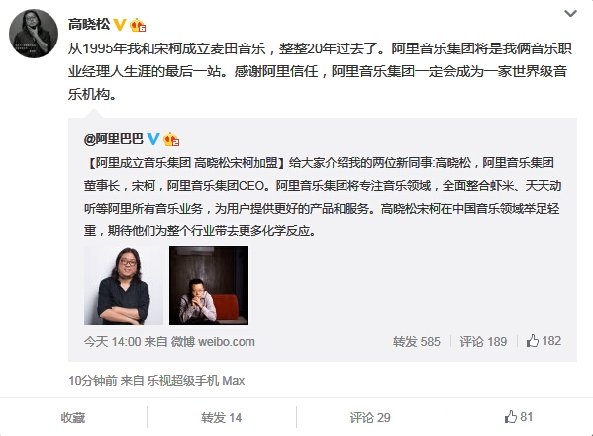The width and height of the screenshot is (593, 436).
Task: Click 收藏 to bookmark this post
Action: (73, 418)
